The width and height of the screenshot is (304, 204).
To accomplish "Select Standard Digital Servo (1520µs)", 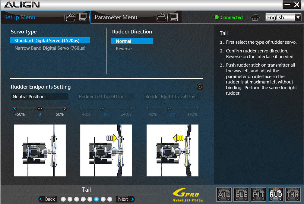I will (x=50, y=40).
